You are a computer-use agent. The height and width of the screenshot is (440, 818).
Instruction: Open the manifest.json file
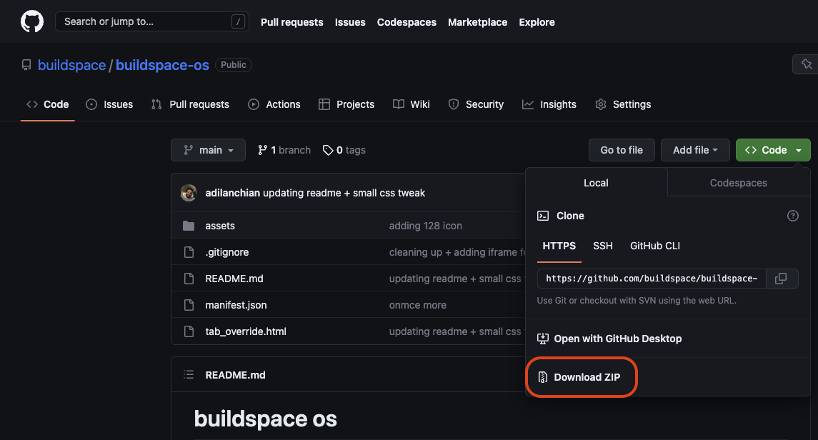point(236,305)
